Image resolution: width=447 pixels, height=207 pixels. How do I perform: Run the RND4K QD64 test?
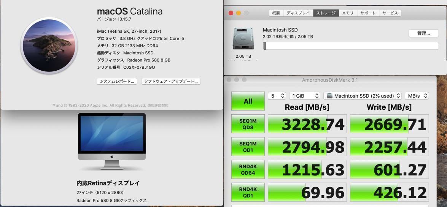248,169
